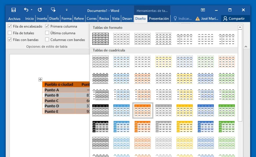Click the table move handle above the table
Screen dimensions: 256x157
pos(40,80)
